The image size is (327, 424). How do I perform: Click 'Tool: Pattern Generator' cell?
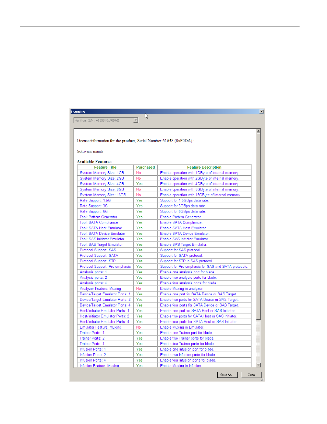tap(105, 217)
